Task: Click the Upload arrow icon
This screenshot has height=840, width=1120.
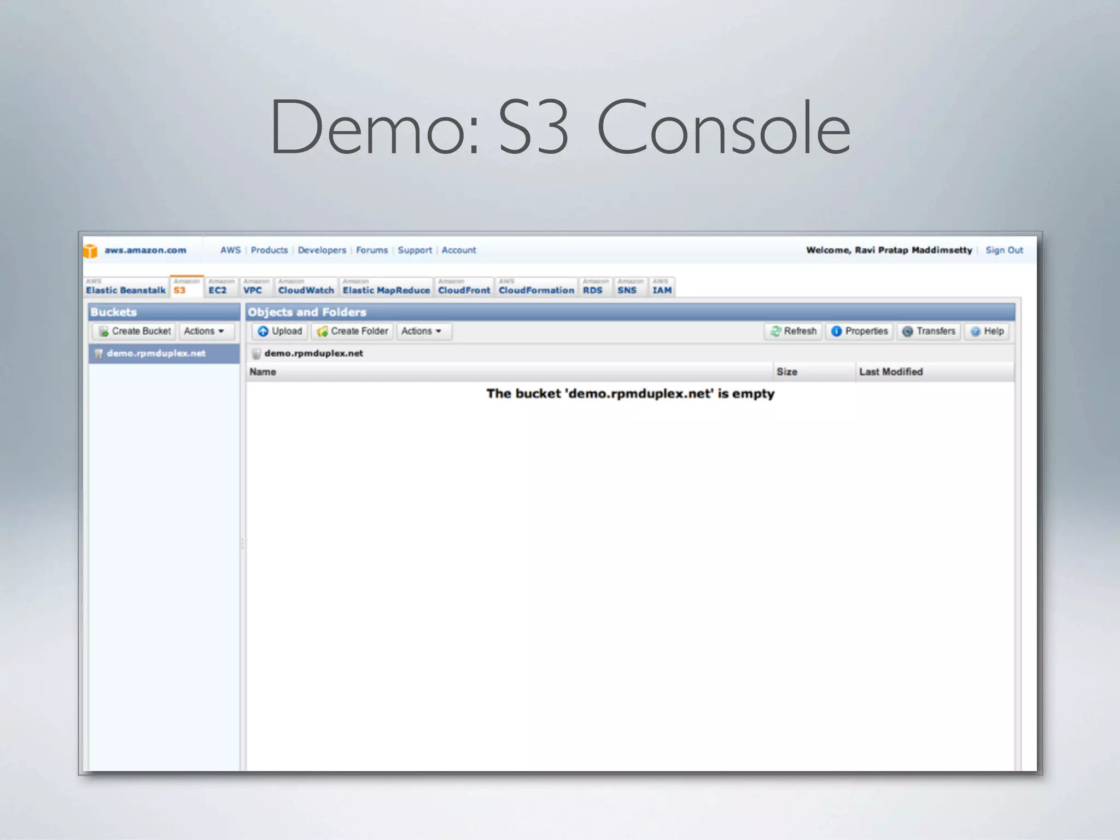Action: [x=263, y=331]
